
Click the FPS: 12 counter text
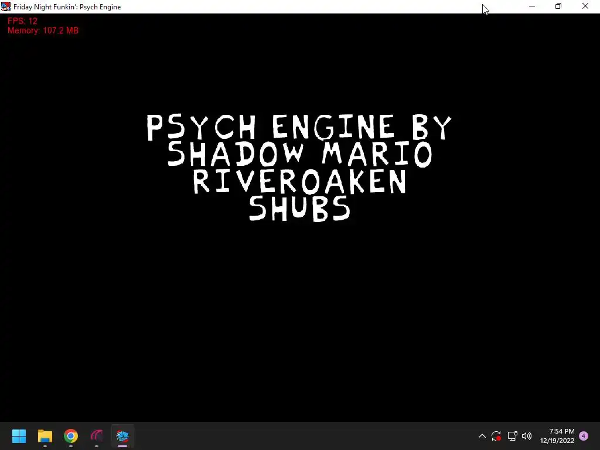[23, 21]
